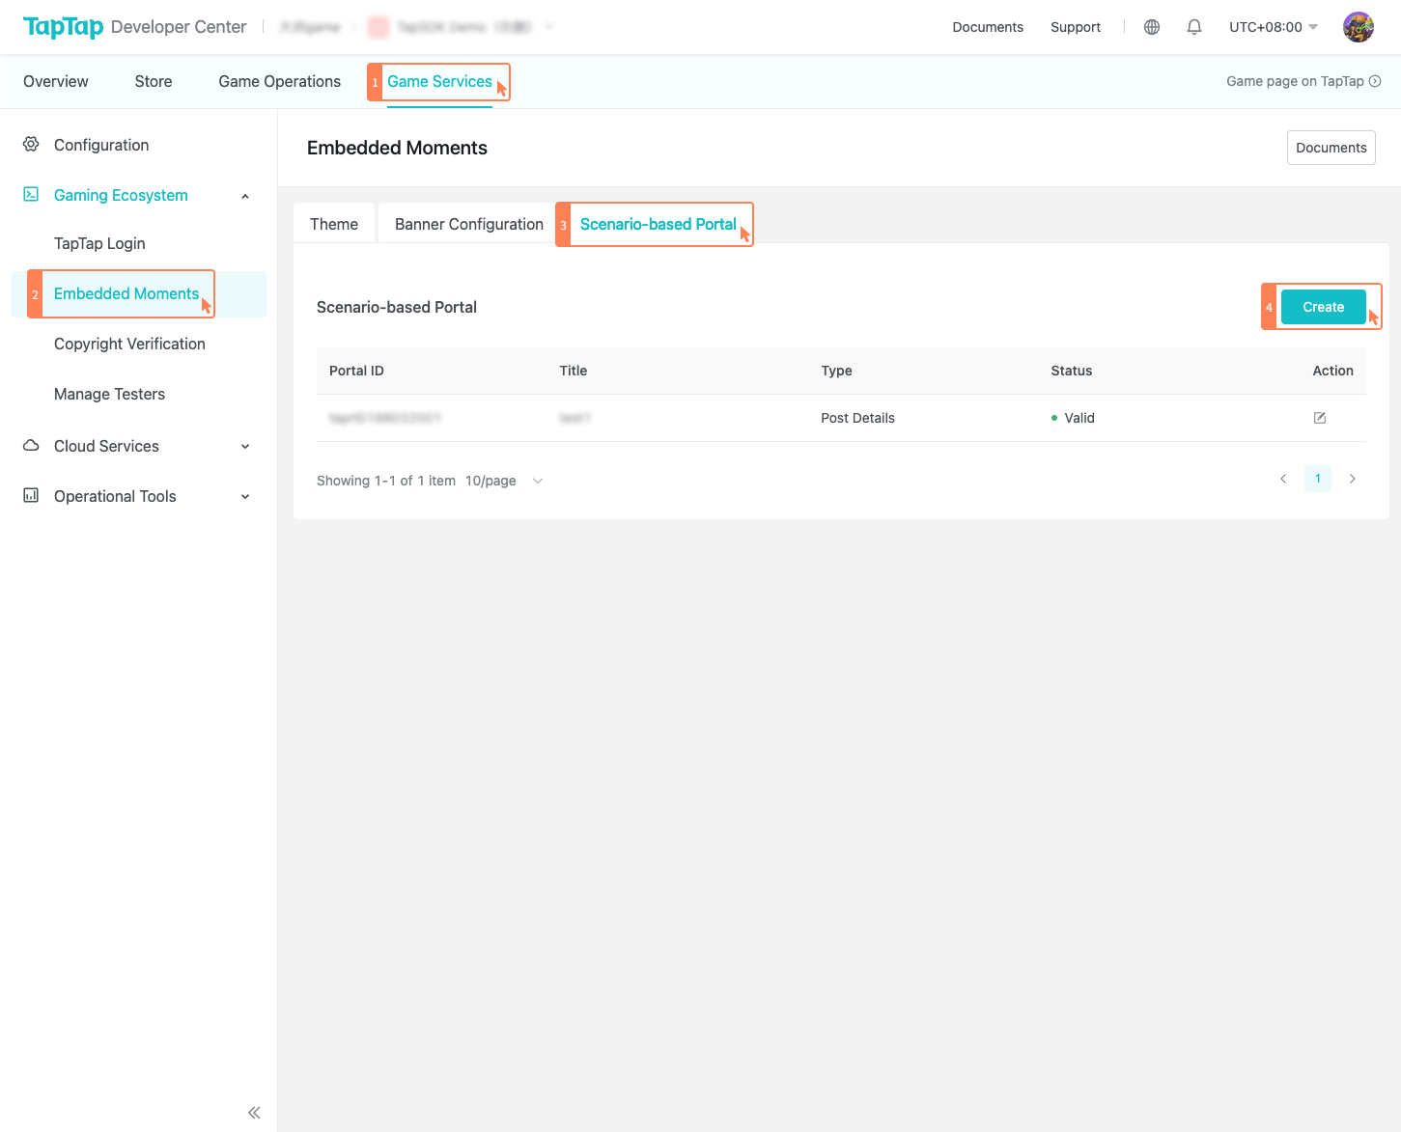This screenshot has width=1401, height=1132.
Task: Click the Valid status cell
Action: tap(1073, 418)
